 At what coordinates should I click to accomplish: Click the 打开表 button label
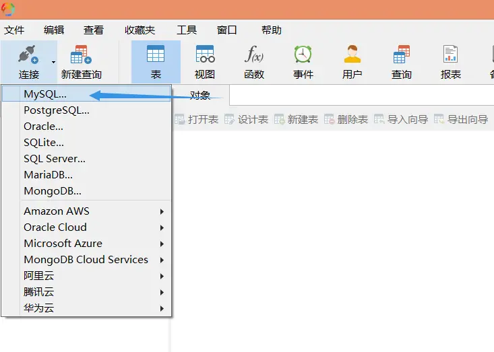pyautogui.click(x=204, y=120)
